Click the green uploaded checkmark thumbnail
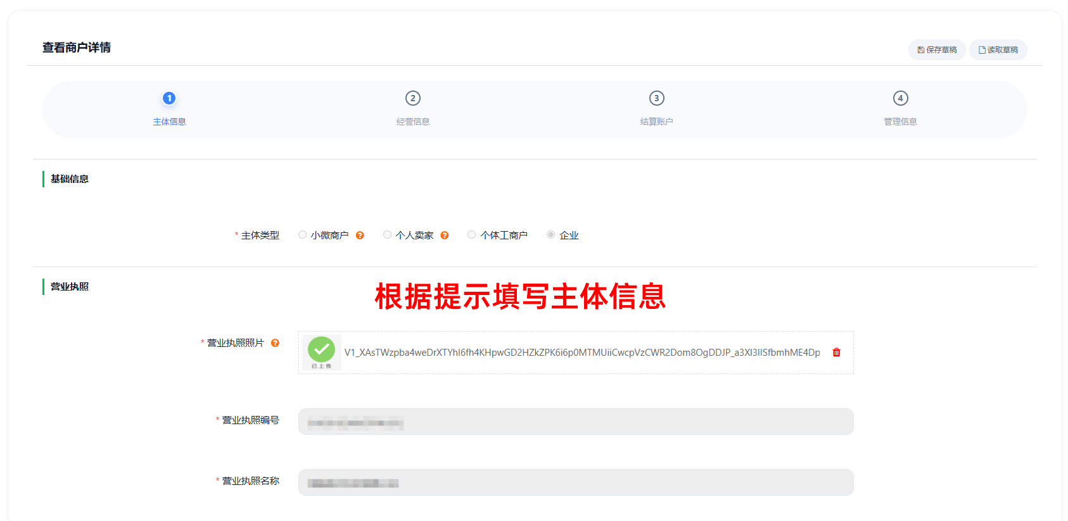 click(322, 353)
